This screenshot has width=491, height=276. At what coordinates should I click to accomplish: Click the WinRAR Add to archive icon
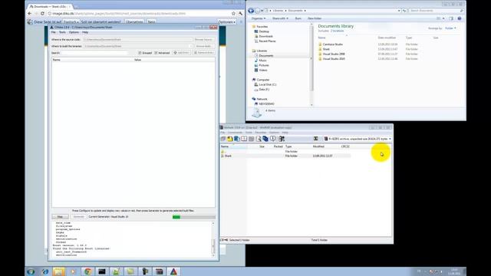point(223,139)
